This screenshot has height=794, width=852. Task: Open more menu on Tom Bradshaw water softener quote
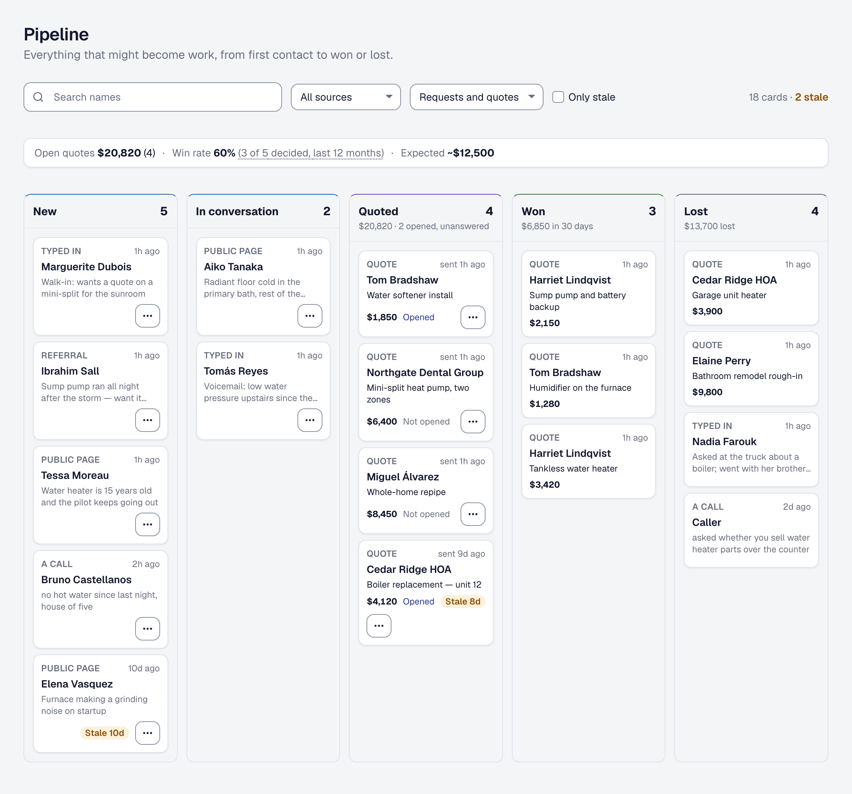point(473,317)
